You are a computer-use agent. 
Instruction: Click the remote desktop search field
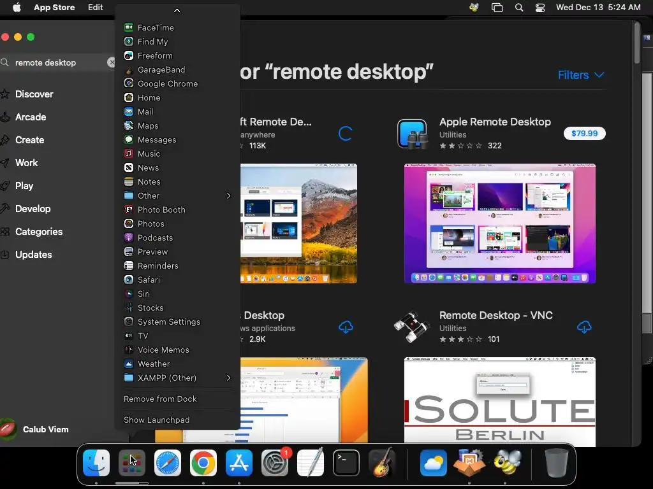click(x=58, y=62)
